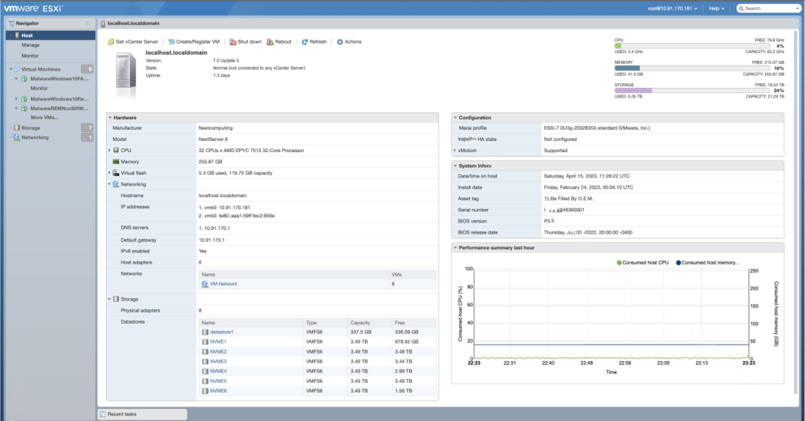Open Manage under Host
This screenshot has width=805, height=421.
[30, 45]
